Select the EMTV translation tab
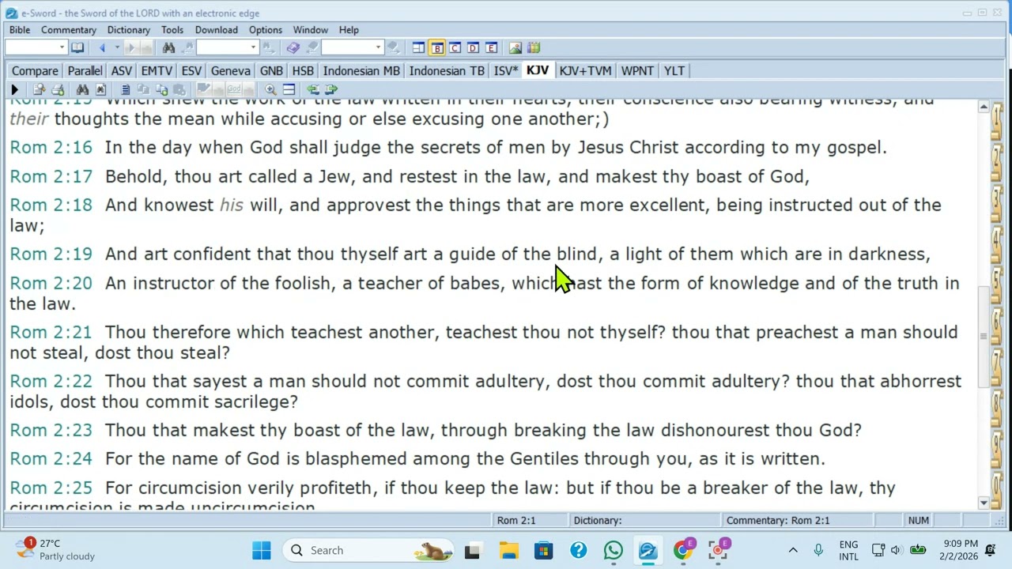 tap(157, 71)
